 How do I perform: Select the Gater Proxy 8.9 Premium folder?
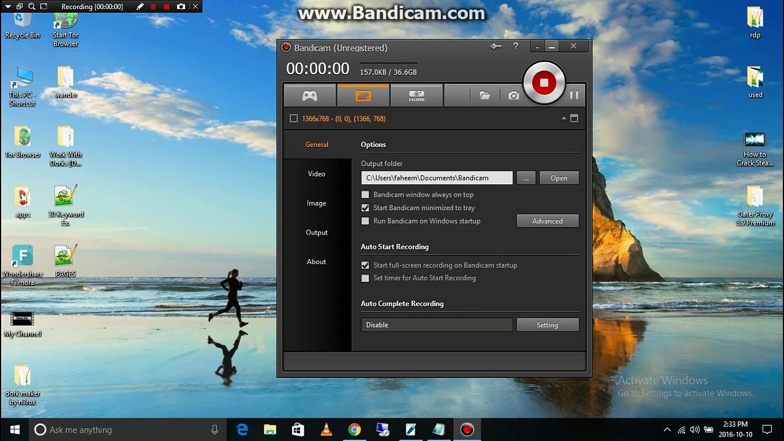(755, 206)
